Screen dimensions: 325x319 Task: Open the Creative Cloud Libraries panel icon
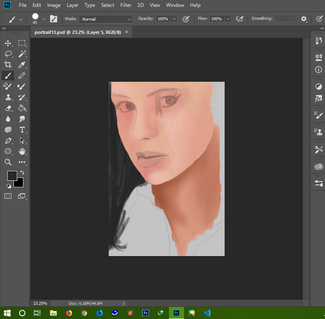319,166
